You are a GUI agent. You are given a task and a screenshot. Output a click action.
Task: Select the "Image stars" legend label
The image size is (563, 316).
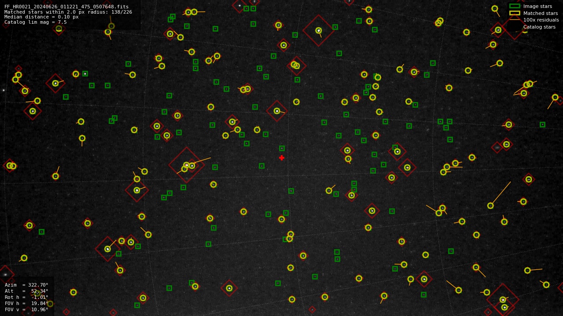[x=537, y=6]
